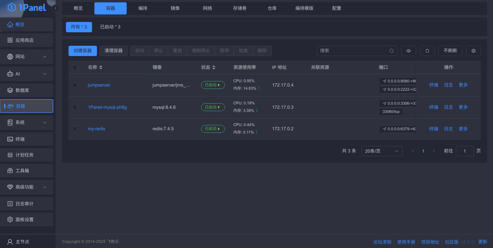This screenshot has width=493, height=248.
Task: Switch to the 编排 tab
Action: point(143,8)
